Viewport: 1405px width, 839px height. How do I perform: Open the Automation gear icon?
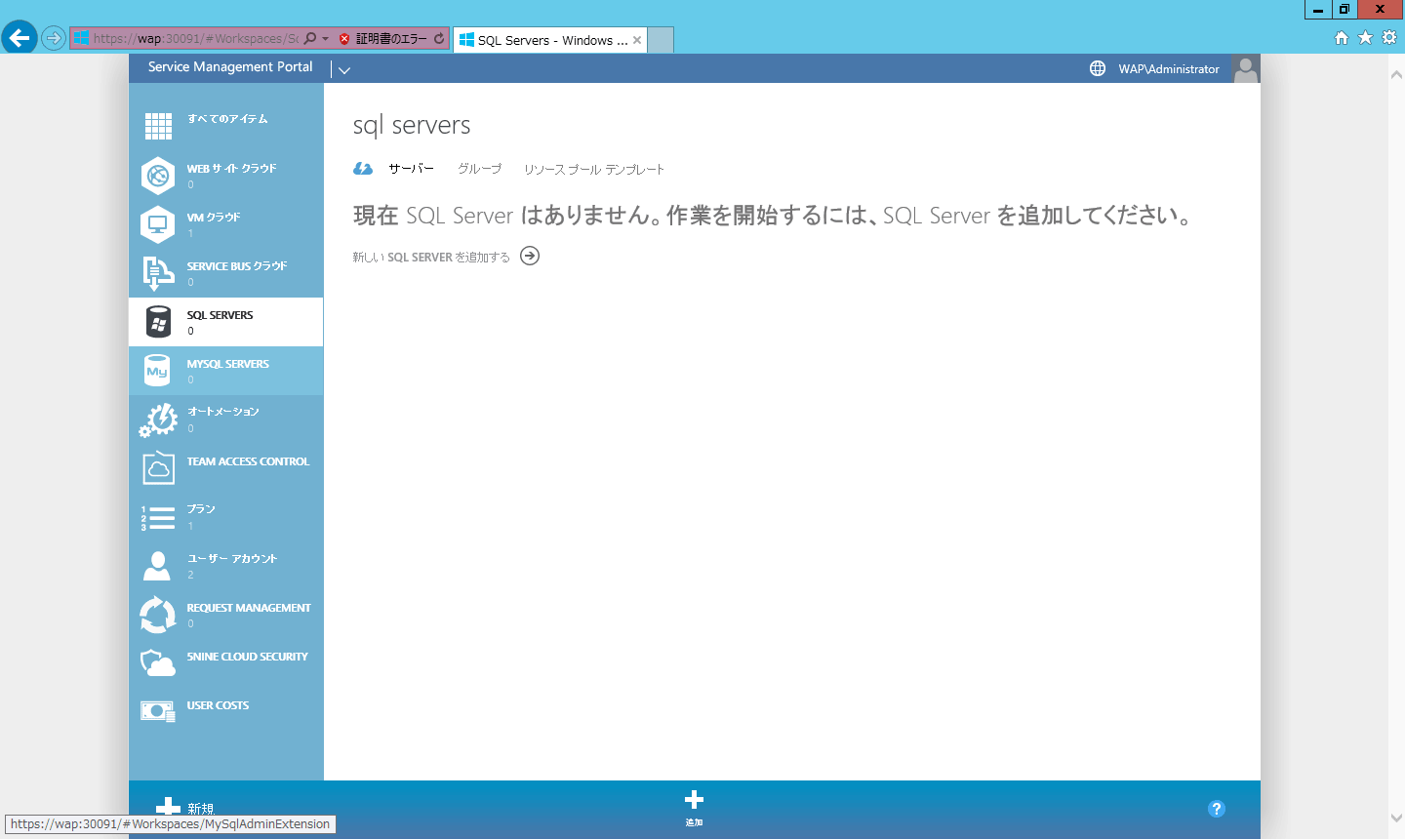pyautogui.click(x=158, y=419)
